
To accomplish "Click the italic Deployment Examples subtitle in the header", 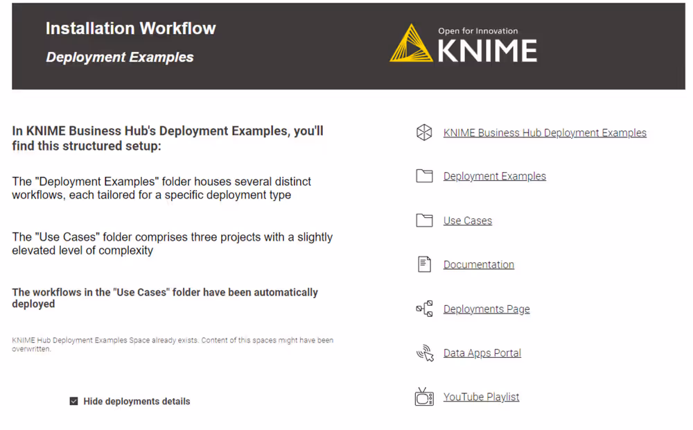I will pyautogui.click(x=119, y=58).
